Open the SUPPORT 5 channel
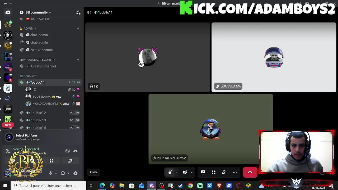338x190 pixels. pos(49,19)
